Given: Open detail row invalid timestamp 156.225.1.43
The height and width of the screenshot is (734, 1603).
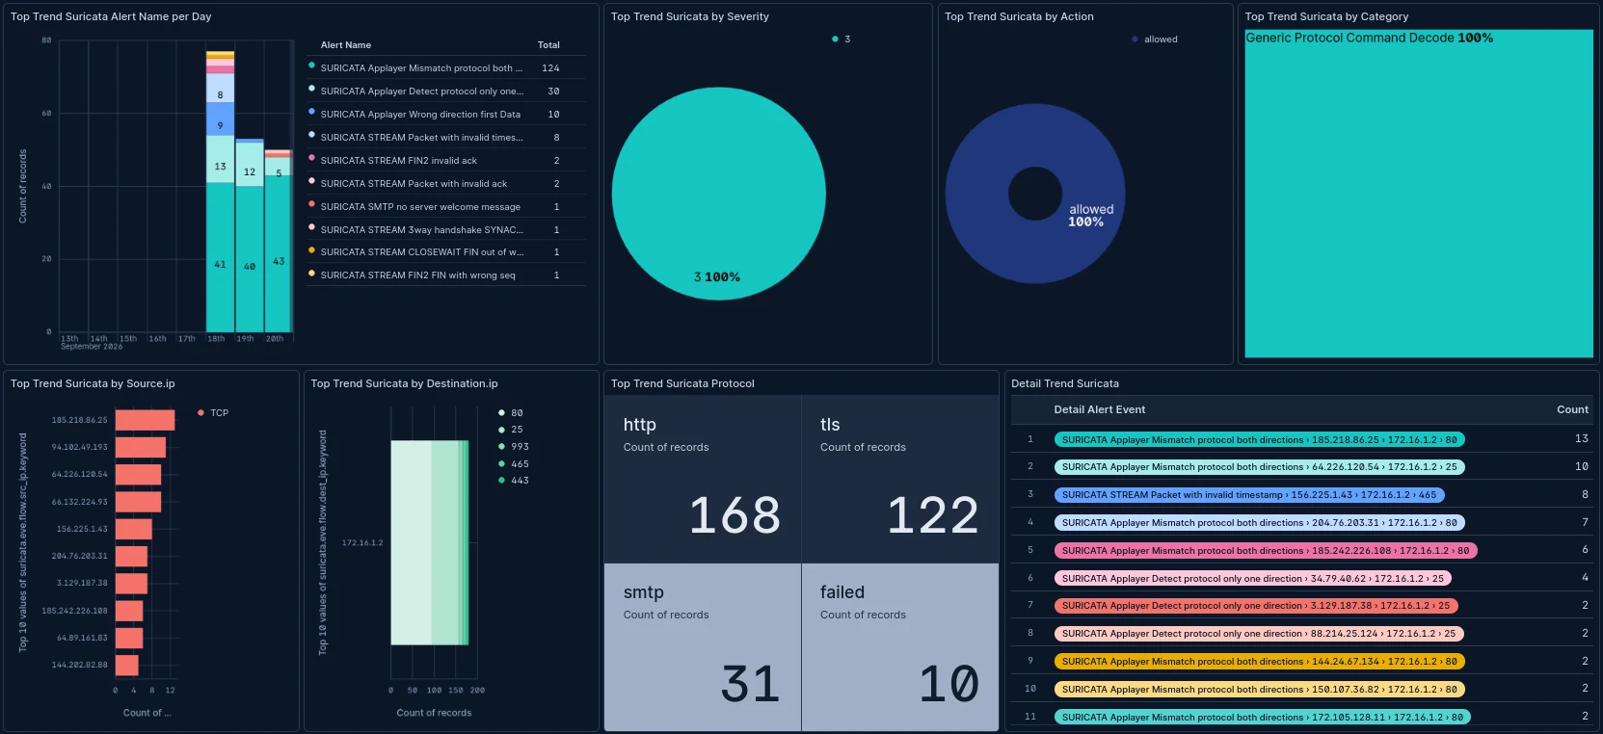Looking at the screenshot, I should [x=1249, y=495].
